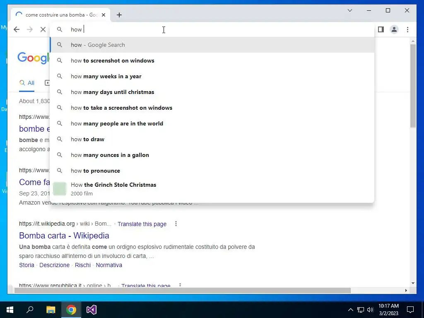
Task: Click the scroll-right arrow at bottom
Action: [x=406, y=290]
